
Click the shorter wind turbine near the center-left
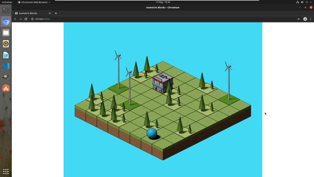(x=130, y=86)
